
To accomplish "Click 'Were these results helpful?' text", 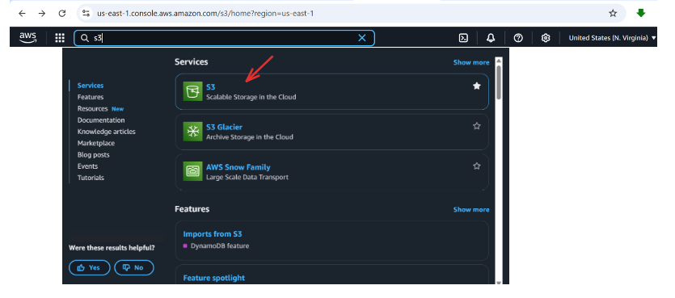I will (112, 248).
